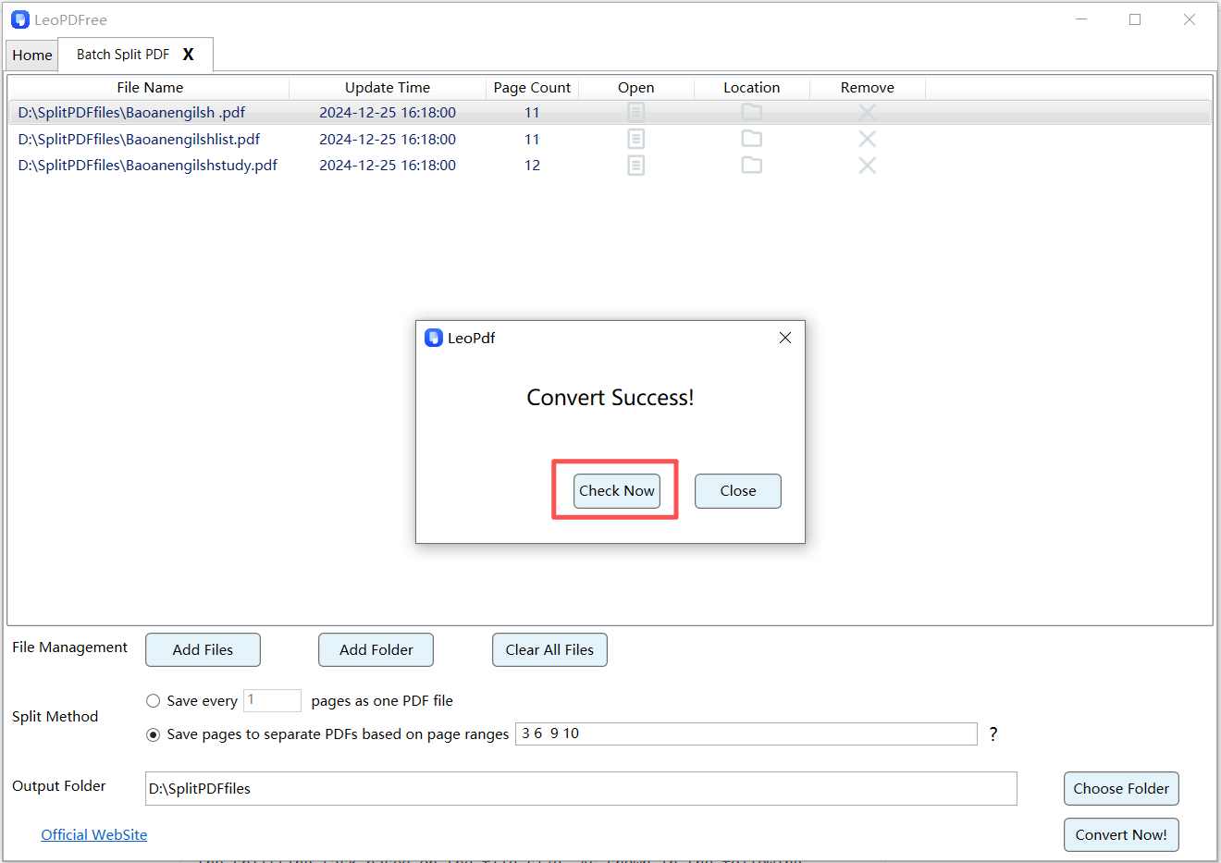Open Baoanengilsh .pdf using its document icon

[x=635, y=111]
